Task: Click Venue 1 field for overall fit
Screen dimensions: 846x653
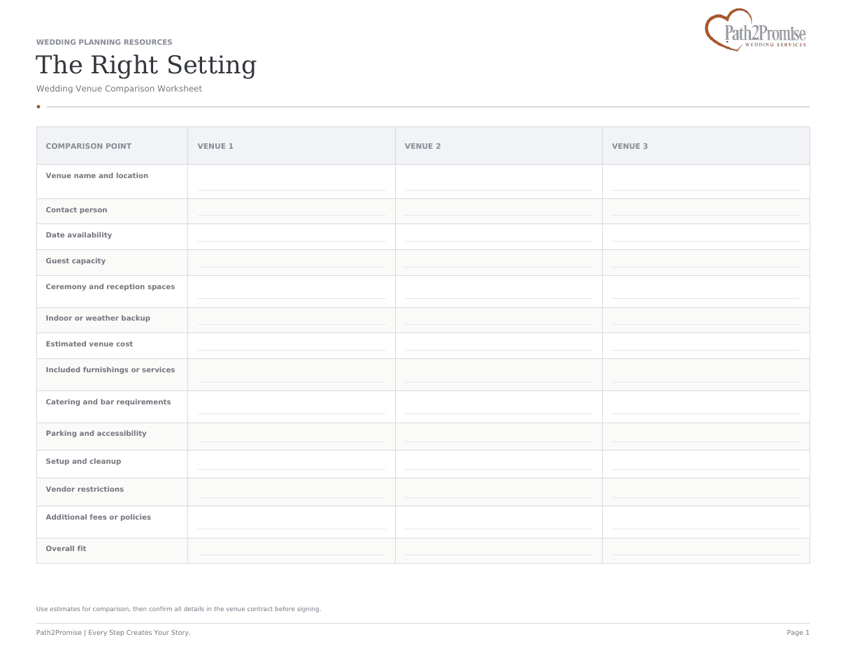Action: 292,550
